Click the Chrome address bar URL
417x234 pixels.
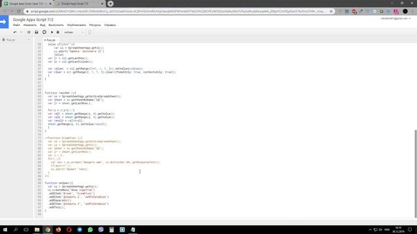pyautogui.click(x=178, y=12)
